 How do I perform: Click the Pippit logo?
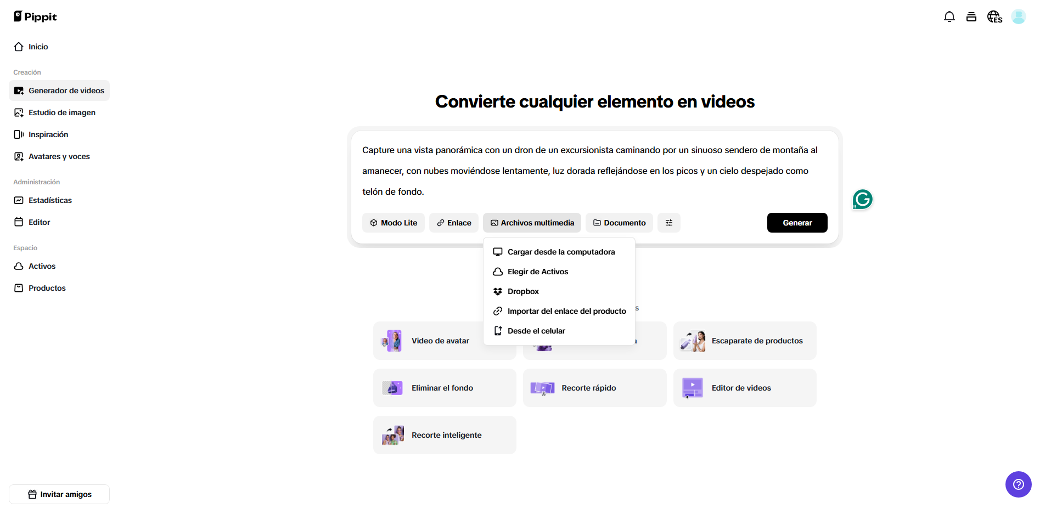35,16
